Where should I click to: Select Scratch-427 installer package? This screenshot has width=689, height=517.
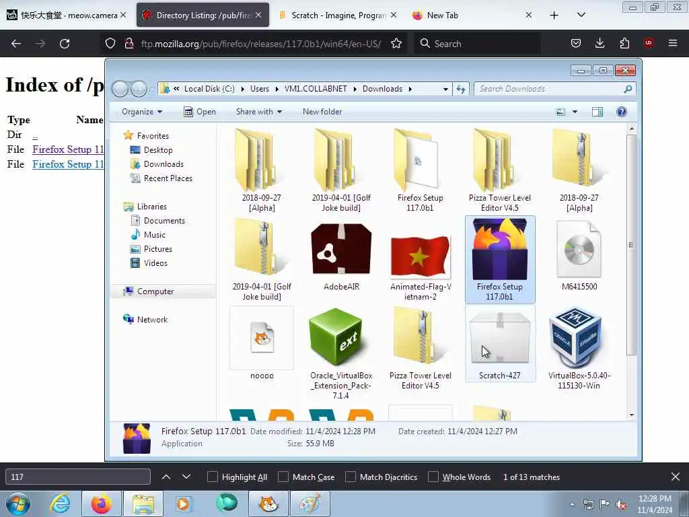500,344
